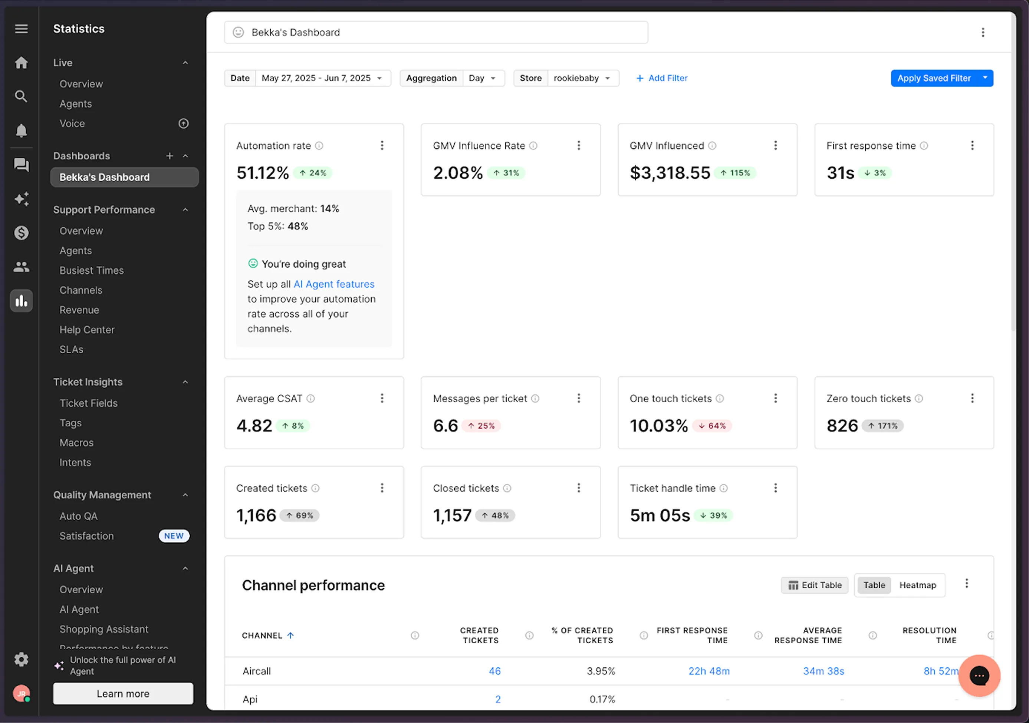Image resolution: width=1029 pixels, height=723 pixels.
Task: Click the AI sparkle icon in sidebar
Action: (x=21, y=199)
